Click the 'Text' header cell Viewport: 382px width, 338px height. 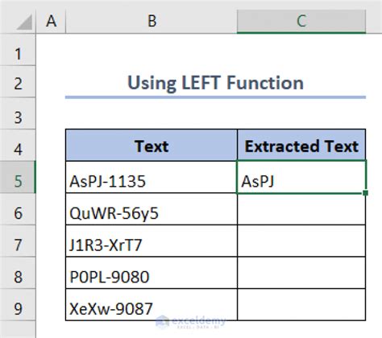(152, 145)
